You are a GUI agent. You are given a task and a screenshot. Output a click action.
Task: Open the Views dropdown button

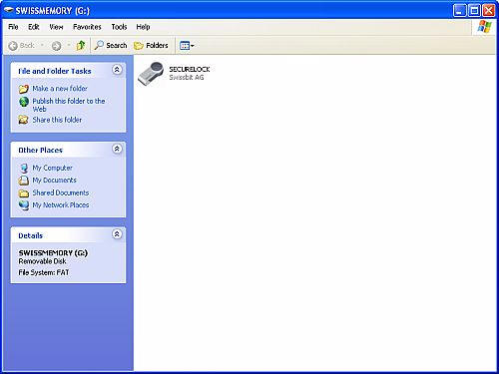[187, 46]
